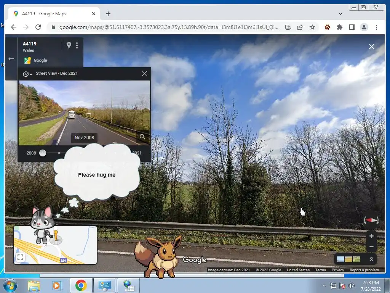The width and height of the screenshot is (390, 293).
Task: Launch Windows Media Player from taskbar
Action: point(56,285)
